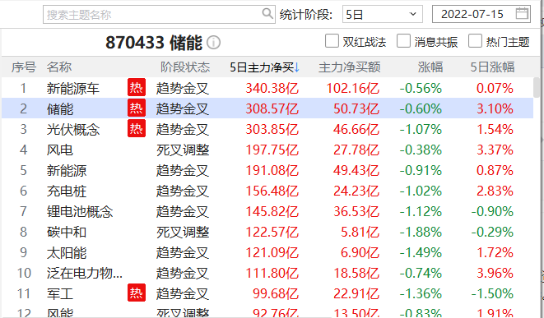Click the 热 badge on 新能源车 row

click(x=137, y=88)
